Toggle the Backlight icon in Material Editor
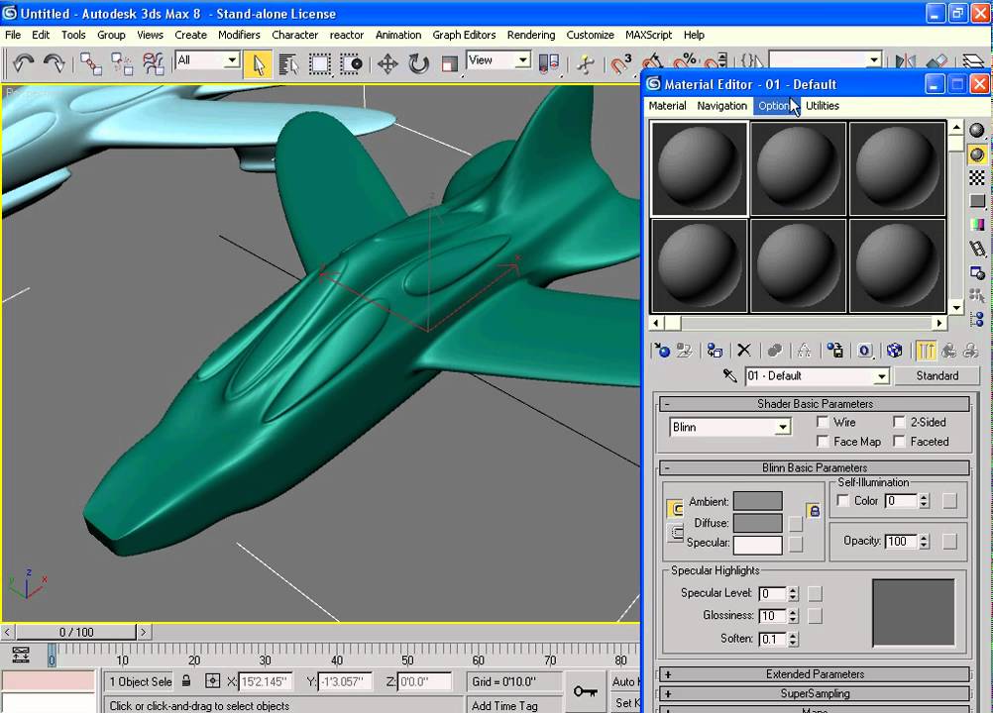Screen dimensions: 993x713 coord(977,154)
